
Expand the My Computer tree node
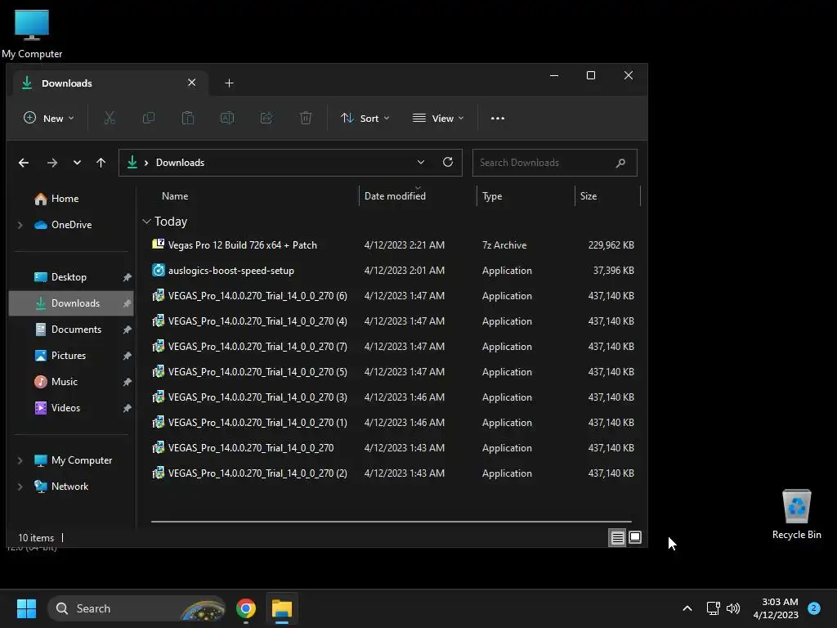(x=20, y=460)
